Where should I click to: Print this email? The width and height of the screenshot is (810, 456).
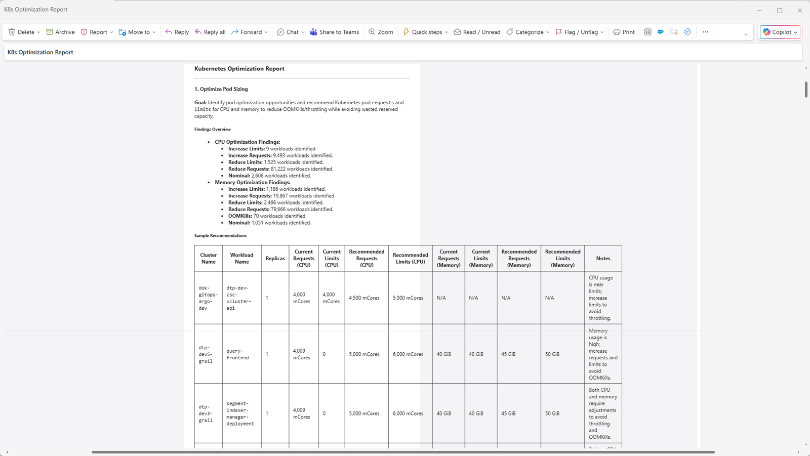(624, 32)
